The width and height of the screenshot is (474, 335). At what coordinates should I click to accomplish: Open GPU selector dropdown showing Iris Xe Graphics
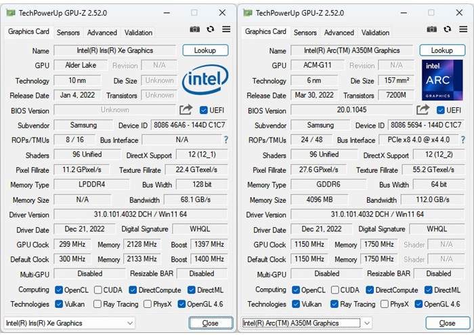pos(69,323)
